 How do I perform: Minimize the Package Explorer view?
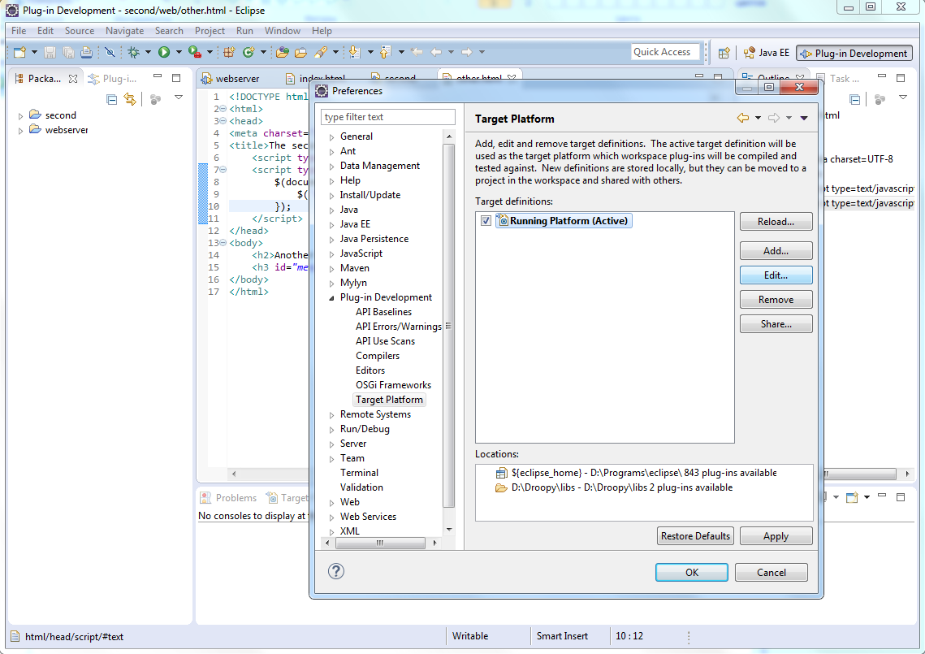[x=158, y=77]
